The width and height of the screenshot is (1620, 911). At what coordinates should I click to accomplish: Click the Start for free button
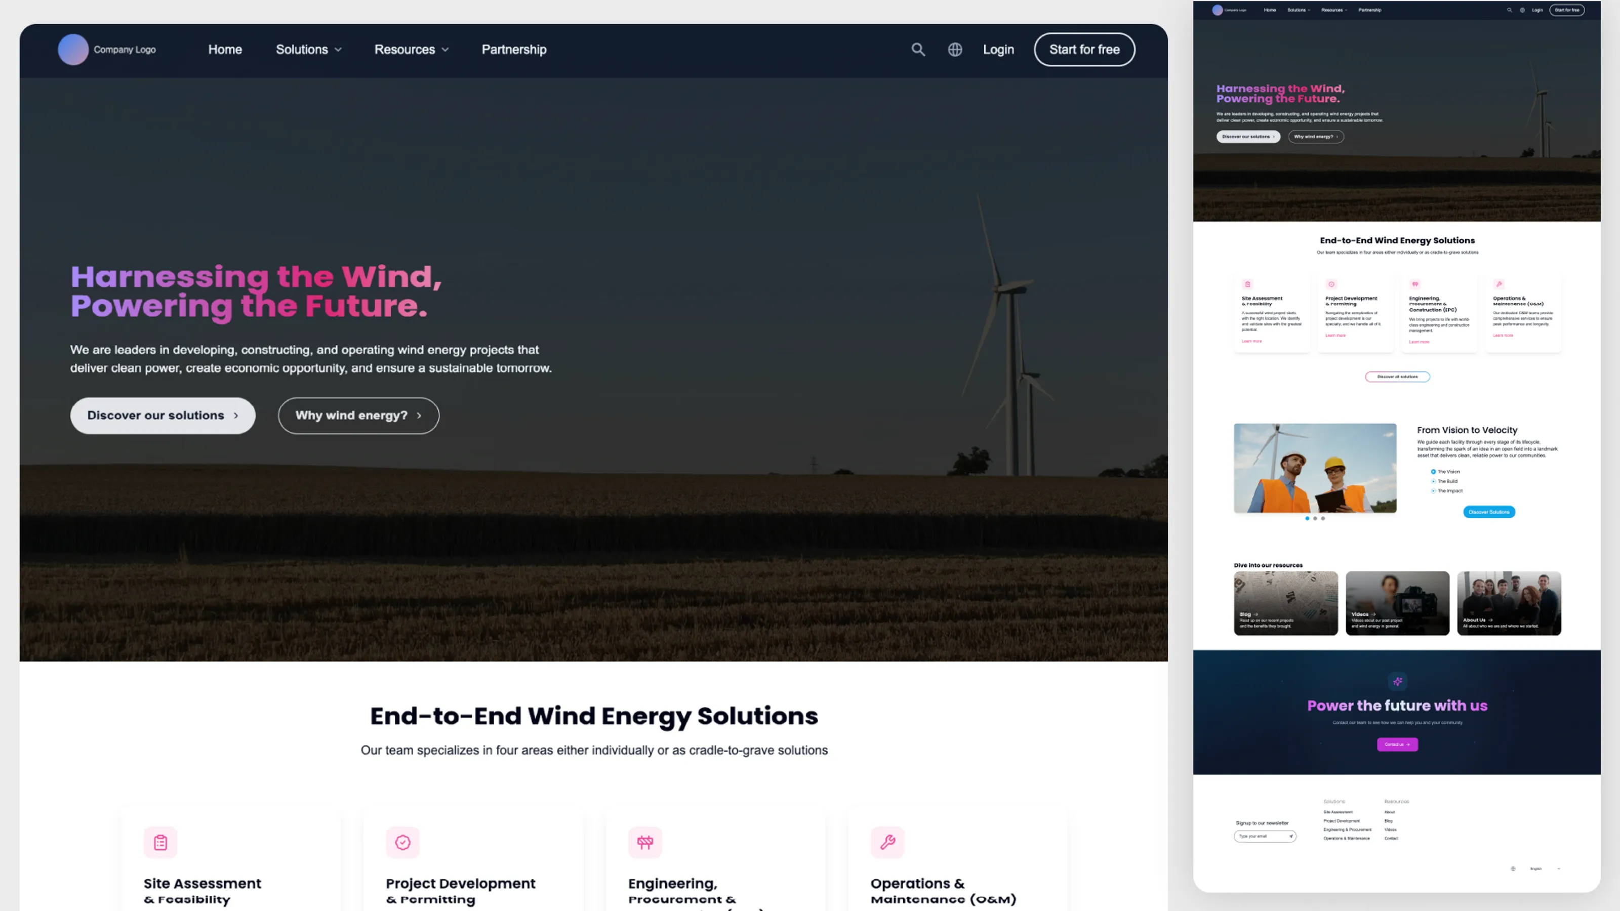[1084, 49]
